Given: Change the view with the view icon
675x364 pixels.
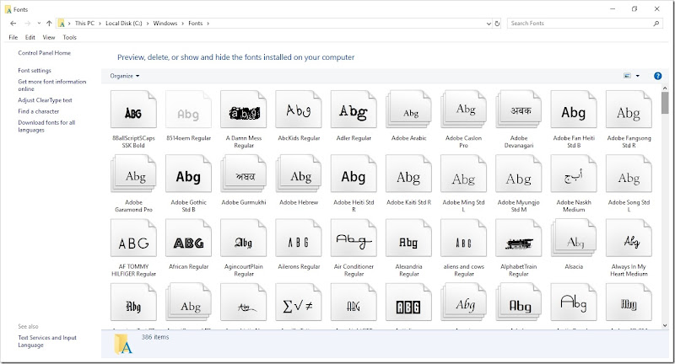Looking at the screenshot, I should [627, 76].
